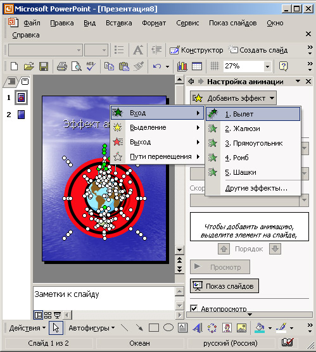Select the 5. Шашки effect

[253, 172]
